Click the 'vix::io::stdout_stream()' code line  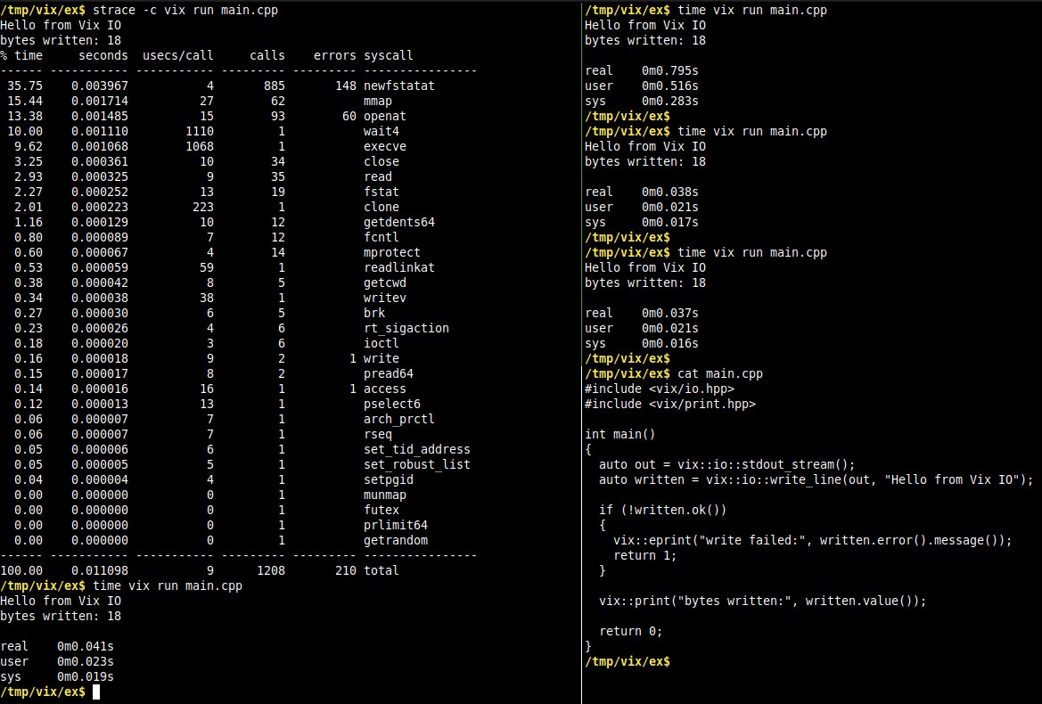click(727, 464)
